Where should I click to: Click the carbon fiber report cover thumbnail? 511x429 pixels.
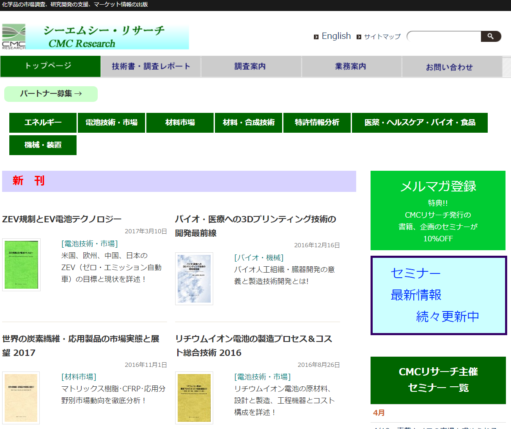tap(21, 398)
